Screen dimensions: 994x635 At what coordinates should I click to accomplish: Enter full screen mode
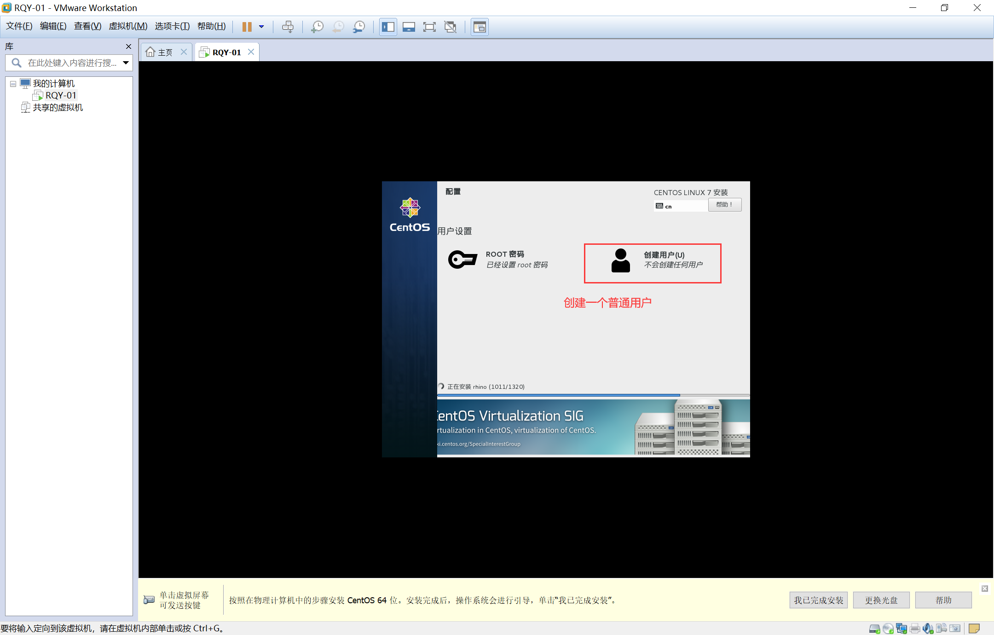(x=429, y=27)
